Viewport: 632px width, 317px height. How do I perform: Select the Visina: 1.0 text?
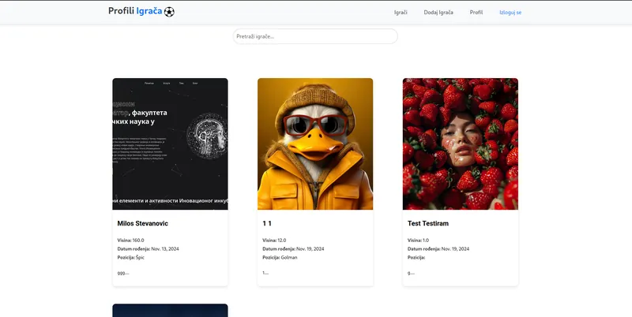point(418,241)
